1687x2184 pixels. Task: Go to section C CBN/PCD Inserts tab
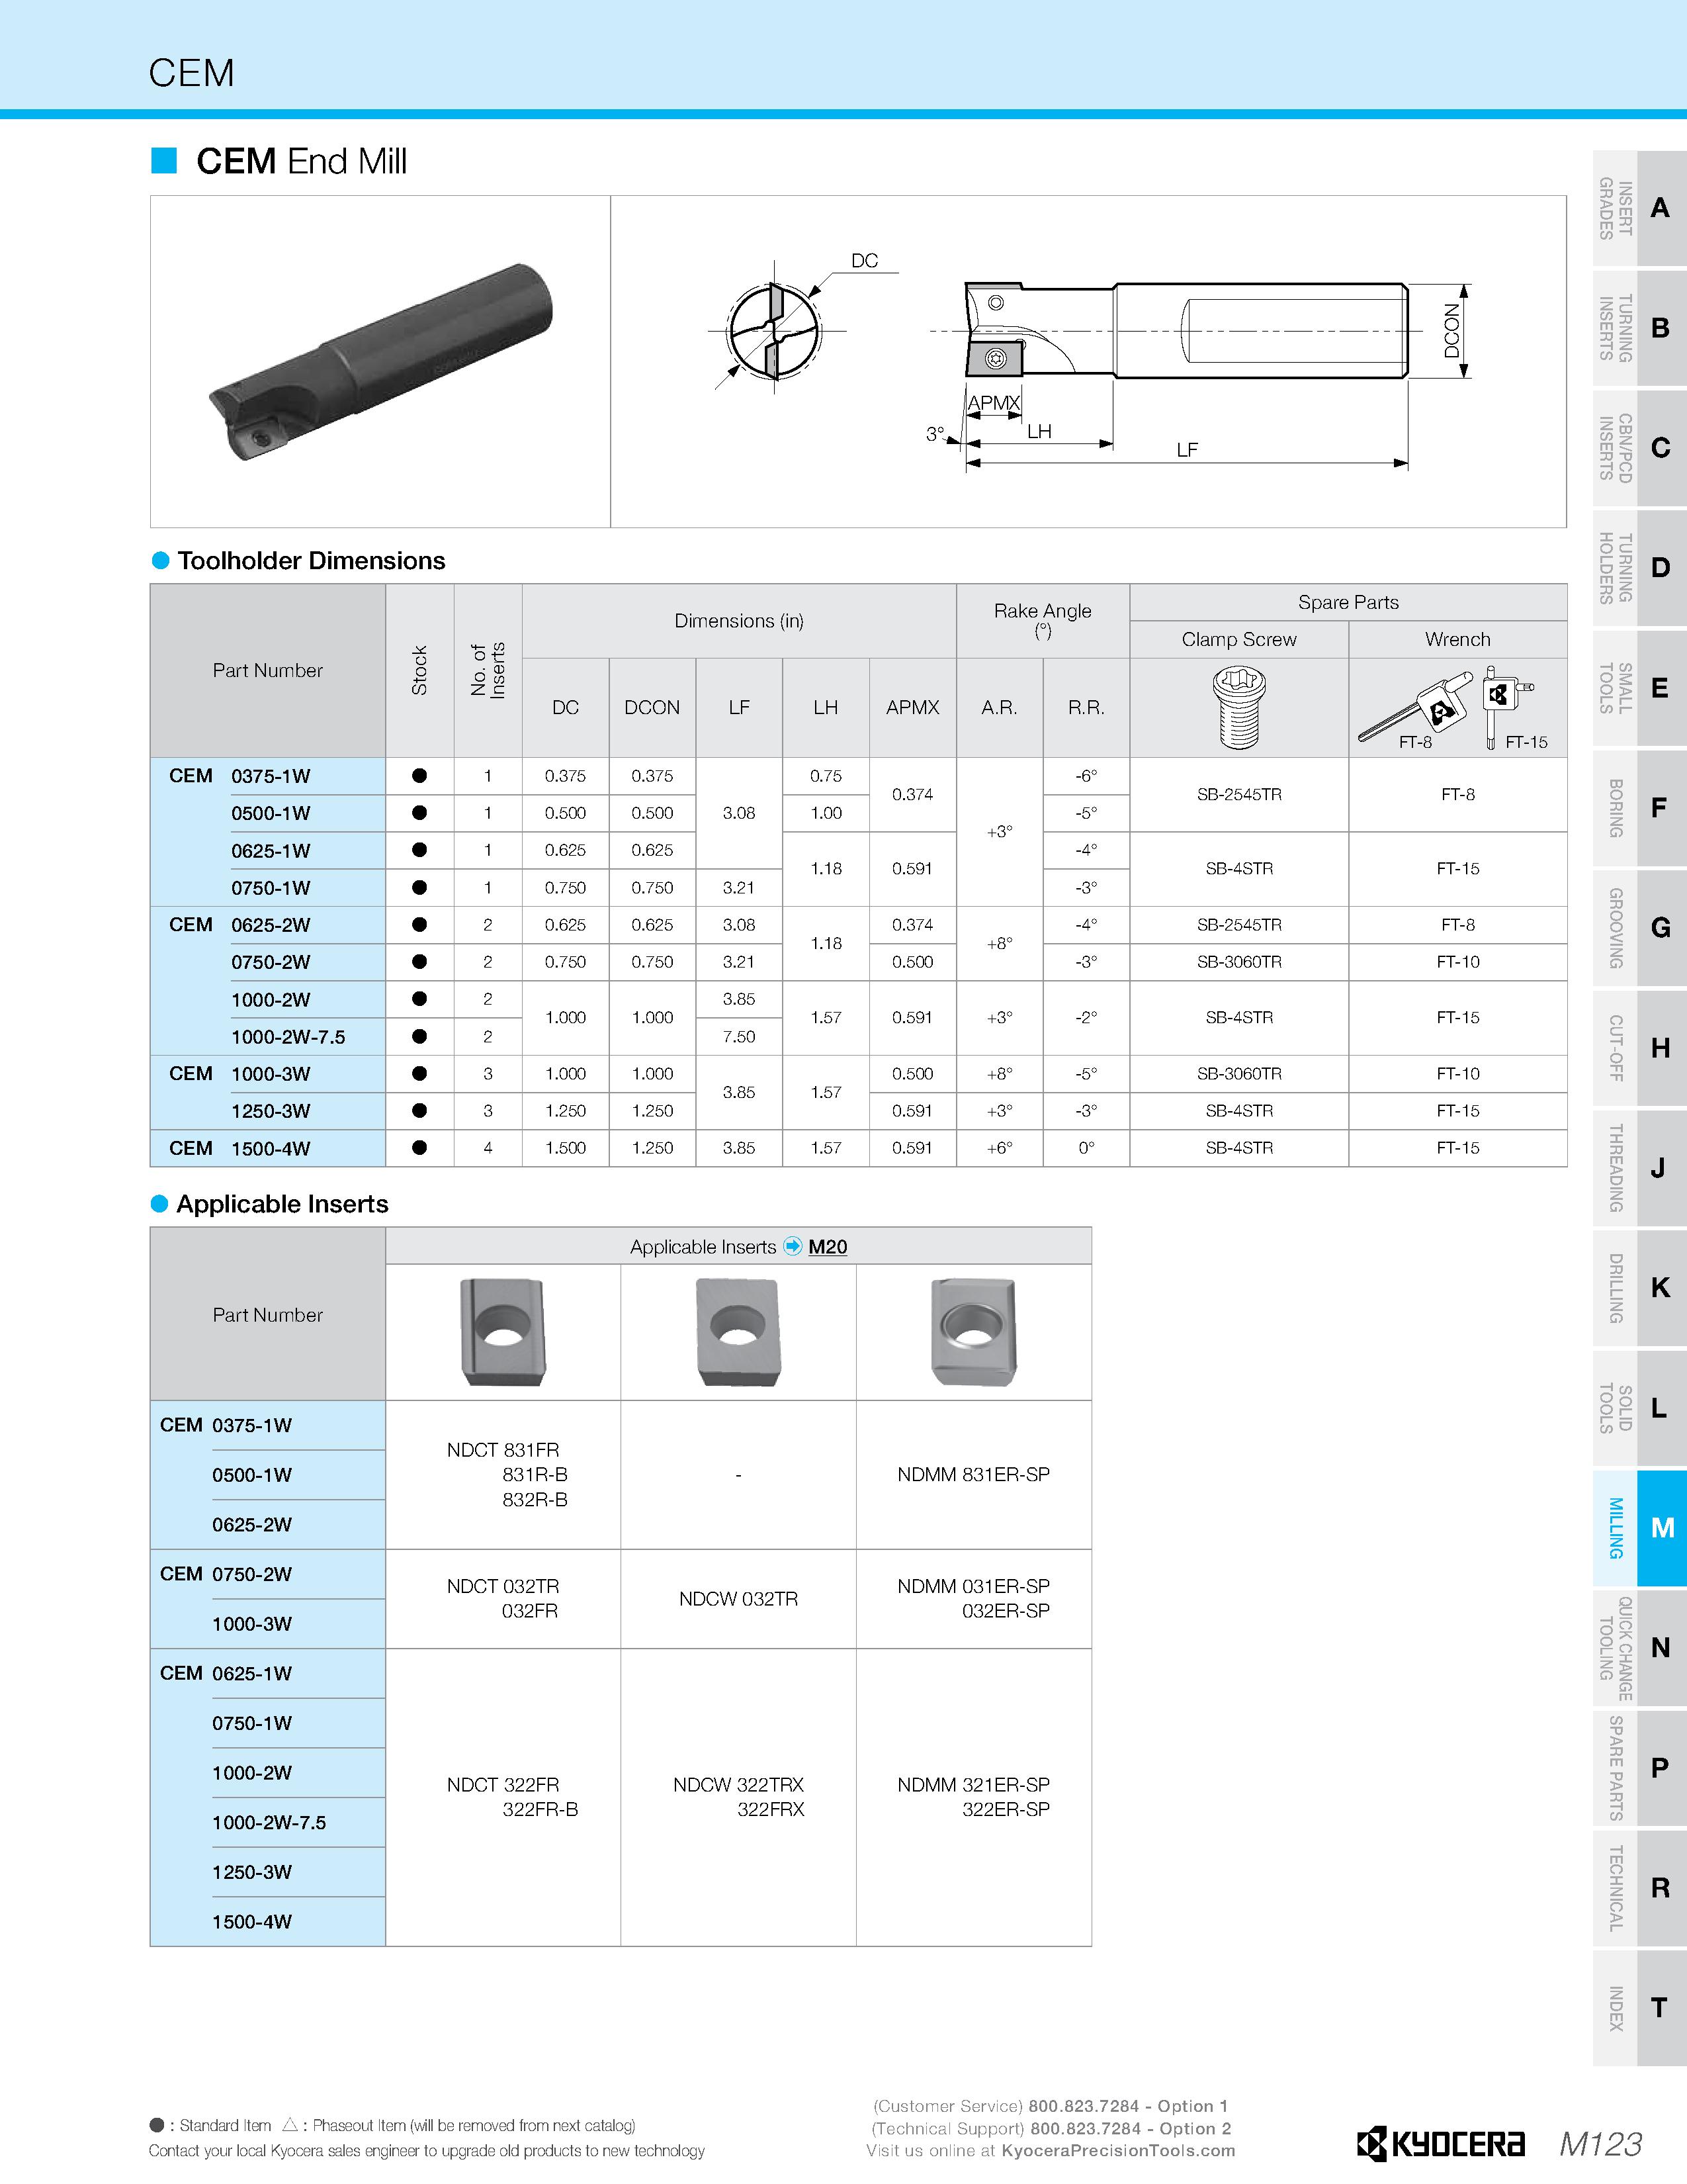pos(1639,448)
